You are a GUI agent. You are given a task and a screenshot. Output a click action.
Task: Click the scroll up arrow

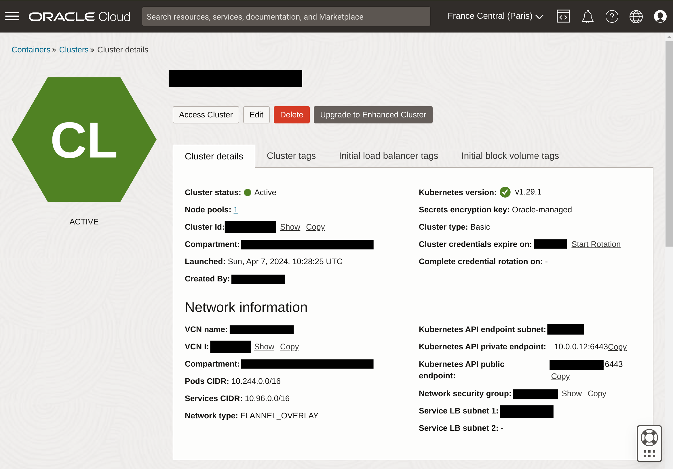(669, 37)
